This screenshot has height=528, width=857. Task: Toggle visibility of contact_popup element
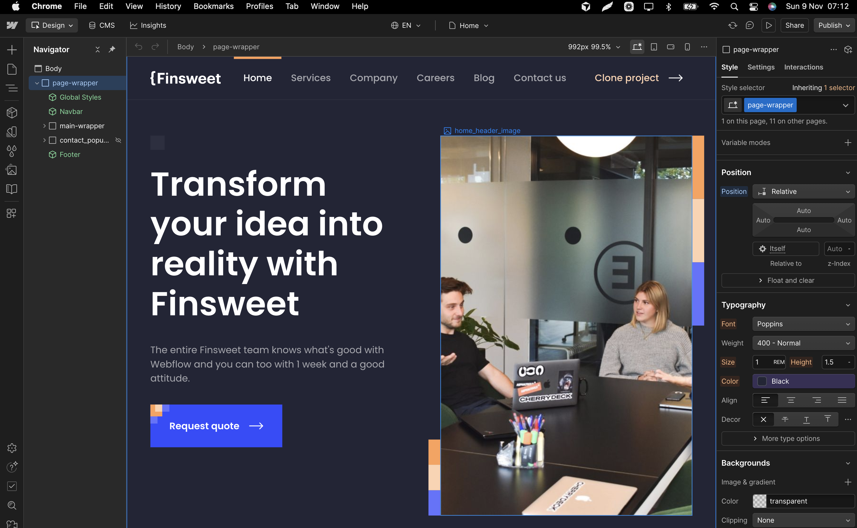(119, 140)
